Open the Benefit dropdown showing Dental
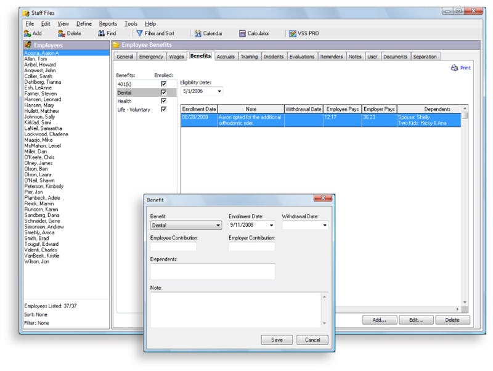This screenshot has height=371, width=493. tap(219, 226)
